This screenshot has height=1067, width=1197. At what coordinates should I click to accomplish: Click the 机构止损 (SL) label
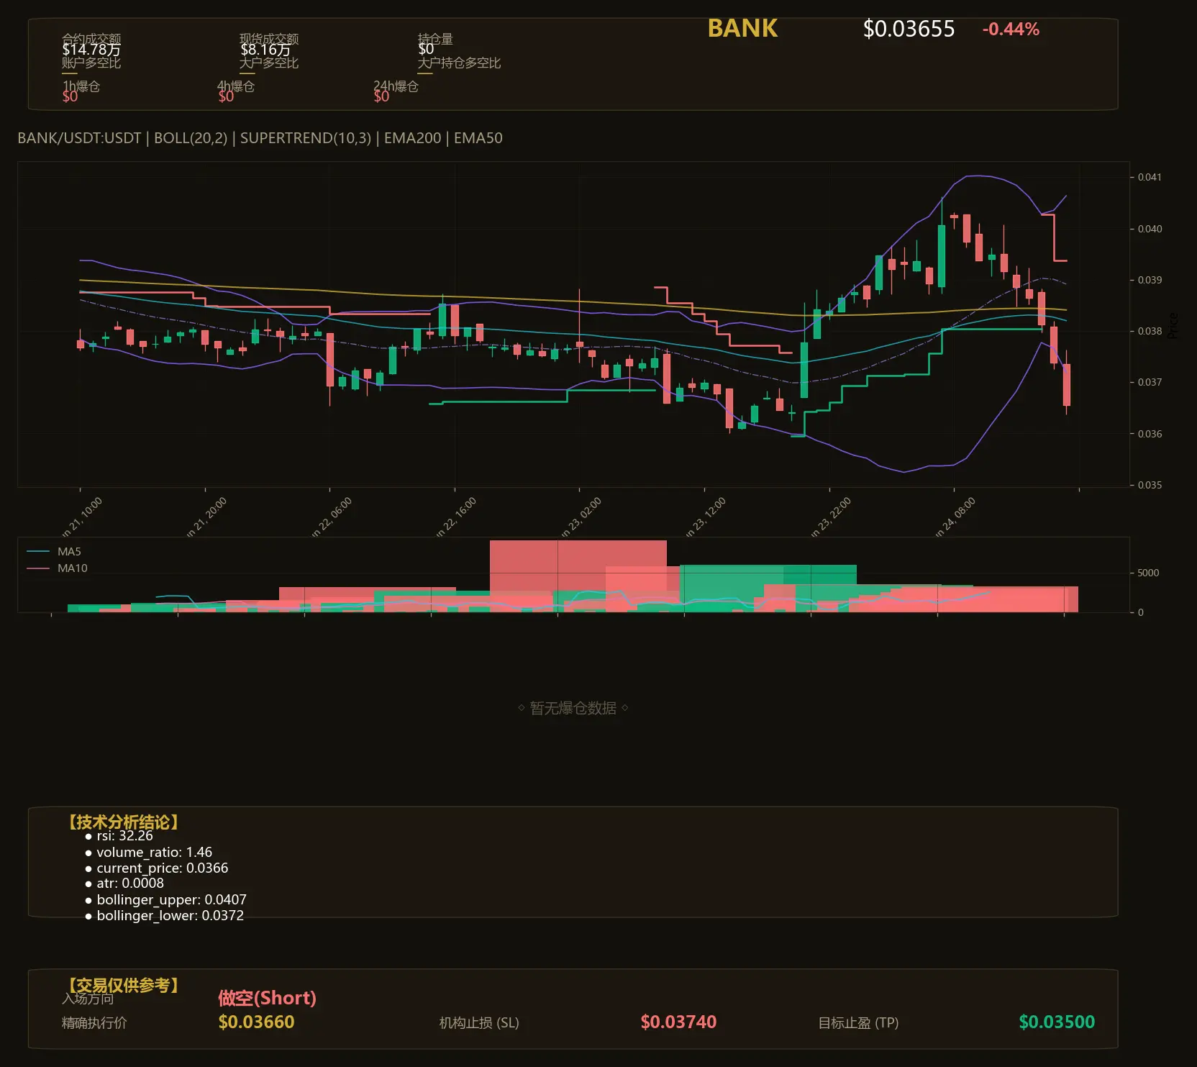tap(479, 1023)
